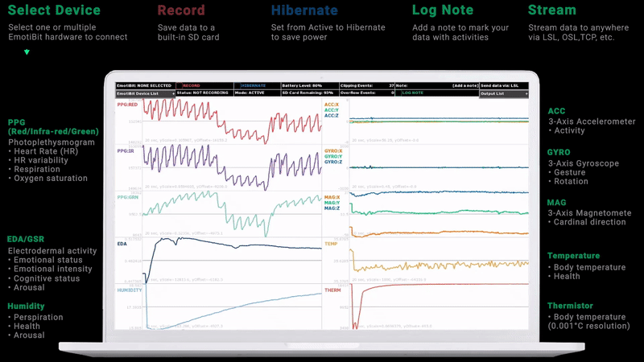This screenshot has width=644, height=362.
Task: Expand the EmotiBit Device List dropdown
Action: pyautogui.click(x=146, y=93)
